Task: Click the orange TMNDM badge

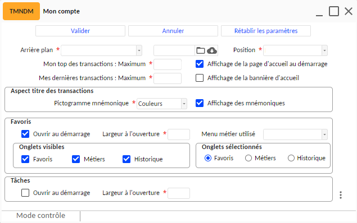Action: click(x=21, y=11)
